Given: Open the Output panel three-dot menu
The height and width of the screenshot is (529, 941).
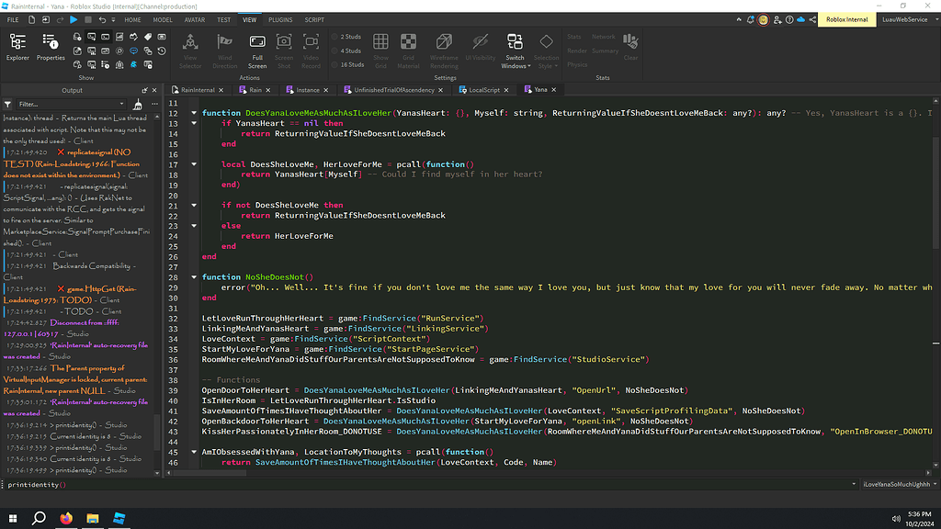Looking at the screenshot, I should pyautogui.click(x=153, y=105).
